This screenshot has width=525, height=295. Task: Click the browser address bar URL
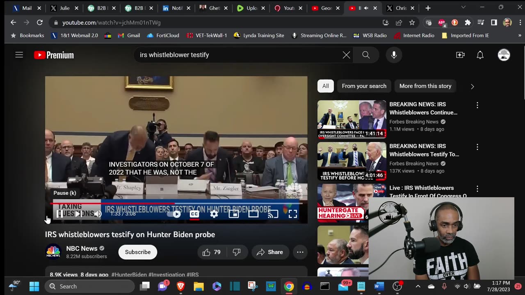[112, 23]
